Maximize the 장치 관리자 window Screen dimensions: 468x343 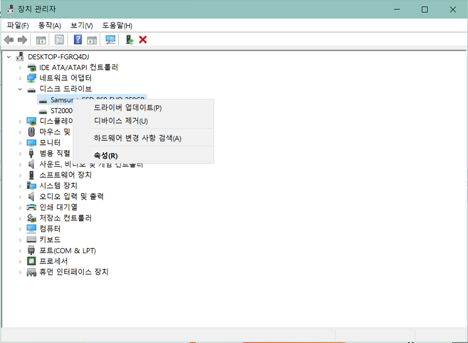pyautogui.click(x=425, y=10)
